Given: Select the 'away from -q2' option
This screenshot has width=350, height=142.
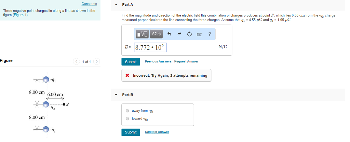Looking at the screenshot, I should pyautogui.click(x=127, y=111).
